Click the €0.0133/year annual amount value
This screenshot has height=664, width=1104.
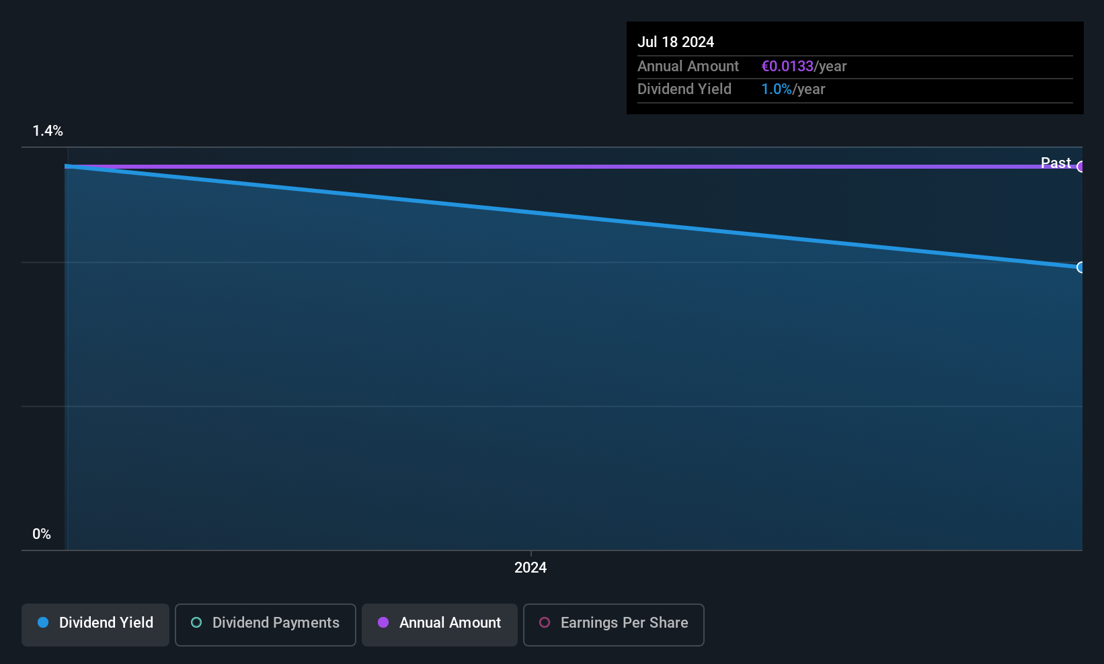pyautogui.click(x=803, y=66)
